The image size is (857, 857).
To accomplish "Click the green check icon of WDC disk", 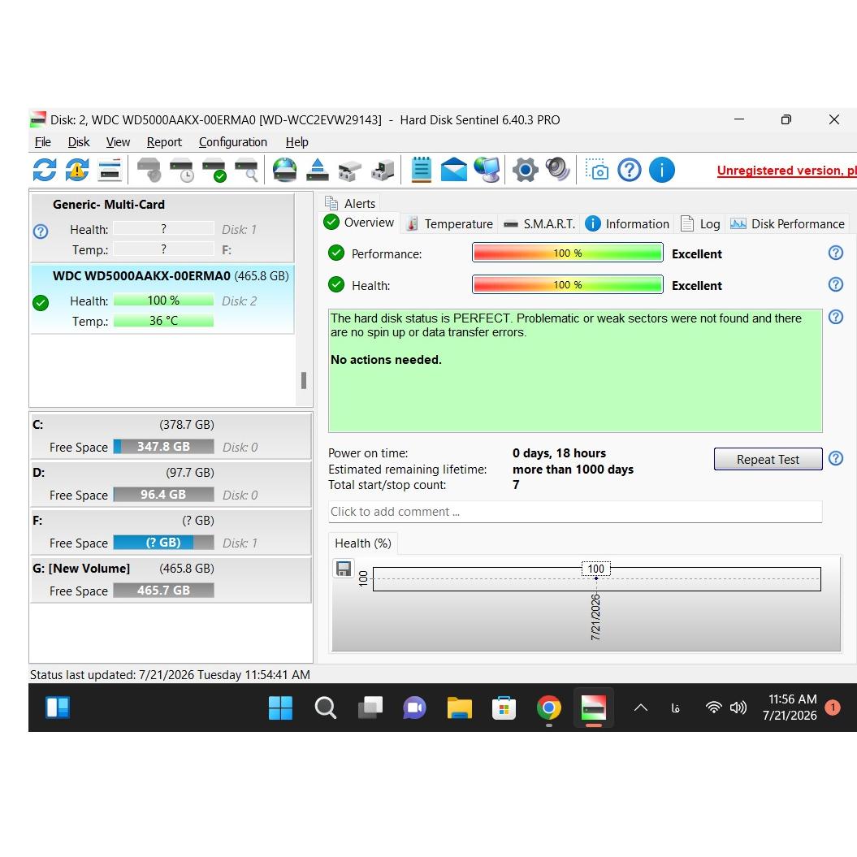I will click(x=41, y=302).
